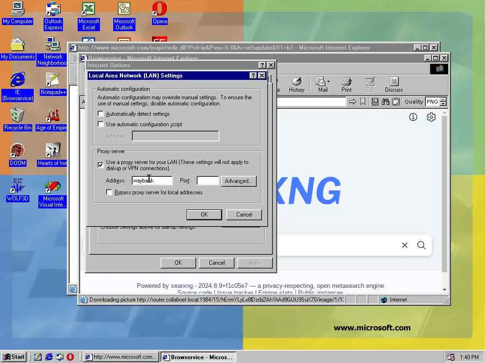This screenshot has width=485, height=363.
Task: Click the download image icon left of binoculars
Action: pos(375,102)
